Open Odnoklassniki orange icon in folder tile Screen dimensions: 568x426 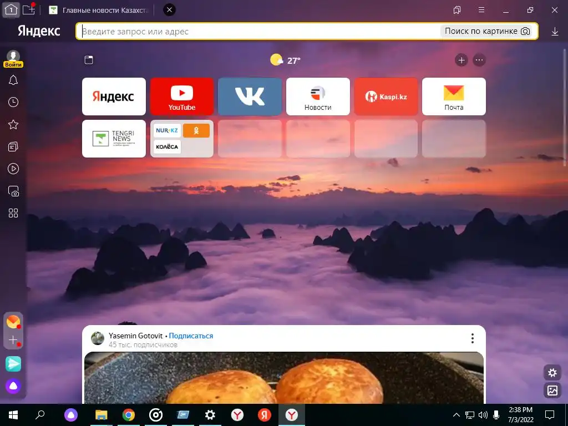(196, 130)
